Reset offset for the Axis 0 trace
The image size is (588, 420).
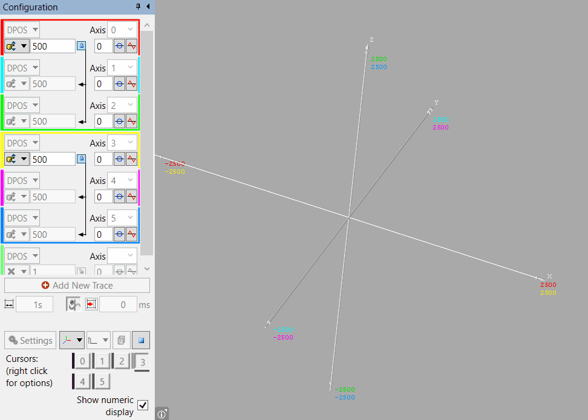click(119, 46)
